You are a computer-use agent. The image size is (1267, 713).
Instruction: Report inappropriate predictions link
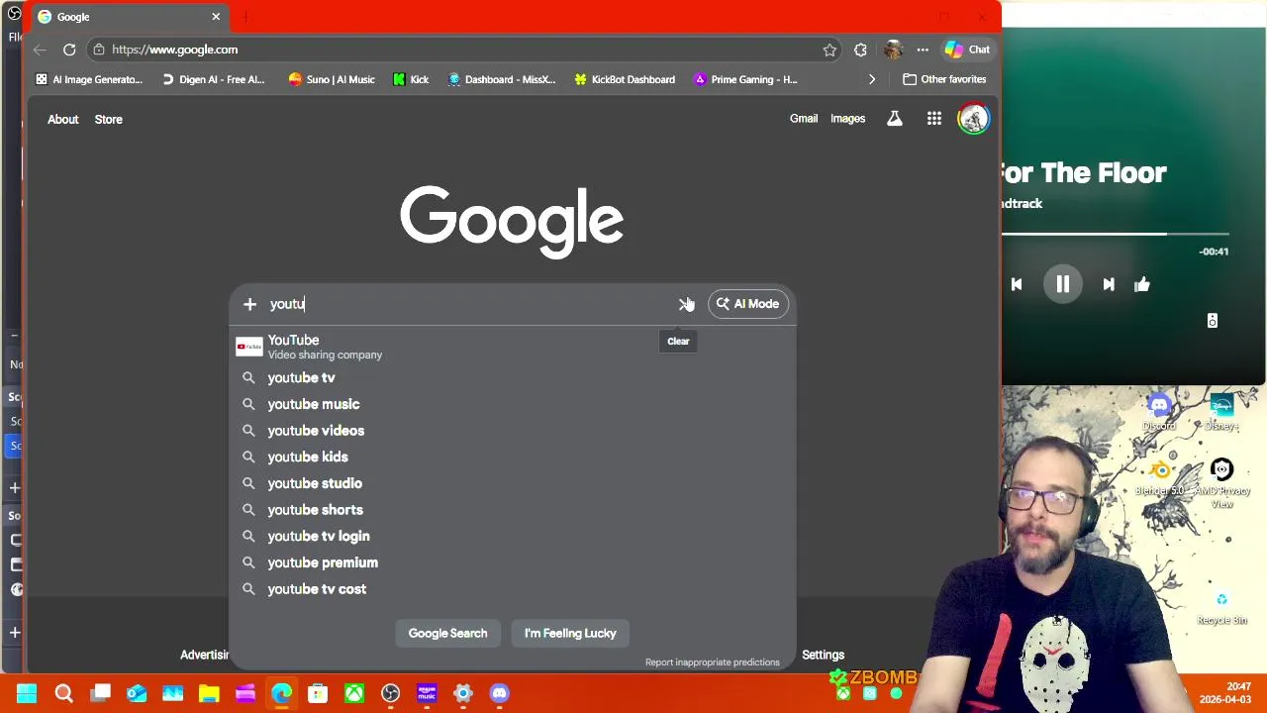713,662
